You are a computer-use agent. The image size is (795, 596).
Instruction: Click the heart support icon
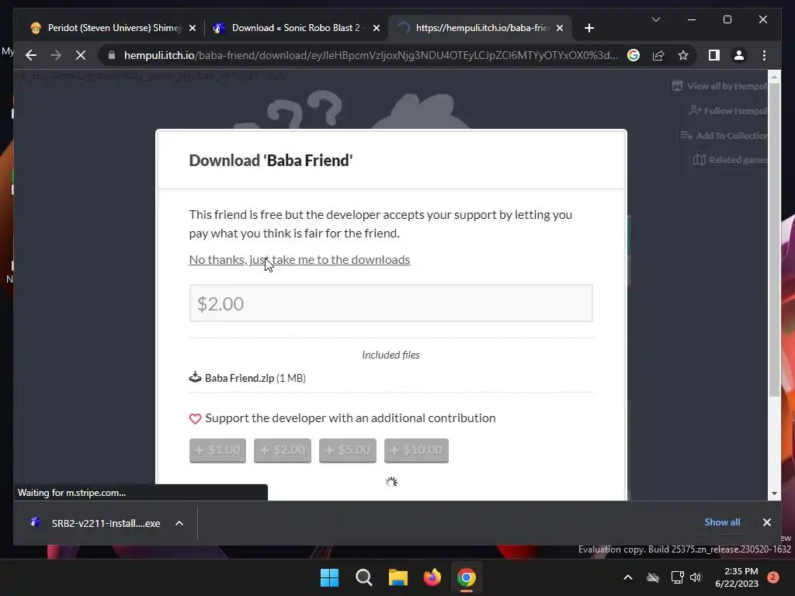tap(195, 418)
